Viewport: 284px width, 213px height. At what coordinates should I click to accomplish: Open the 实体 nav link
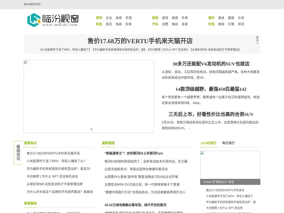click(x=129, y=24)
